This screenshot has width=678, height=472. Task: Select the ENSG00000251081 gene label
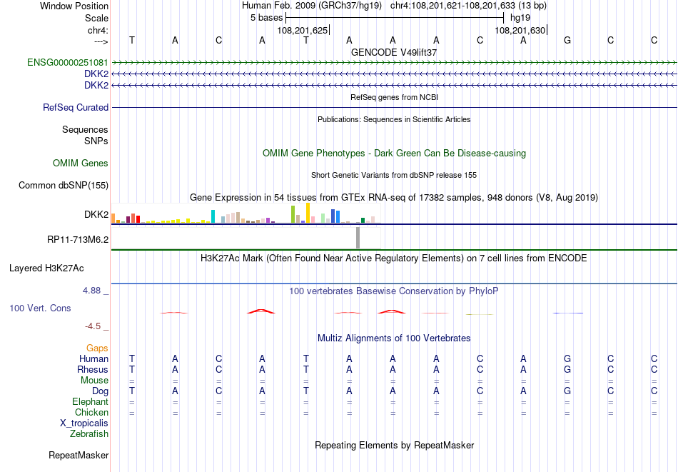(68, 62)
